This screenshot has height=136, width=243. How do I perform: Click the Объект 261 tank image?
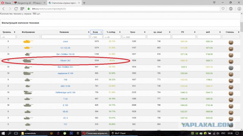click(x=28, y=60)
